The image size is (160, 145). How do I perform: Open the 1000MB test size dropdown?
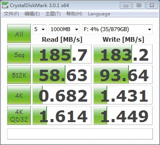(x=64, y=29)
